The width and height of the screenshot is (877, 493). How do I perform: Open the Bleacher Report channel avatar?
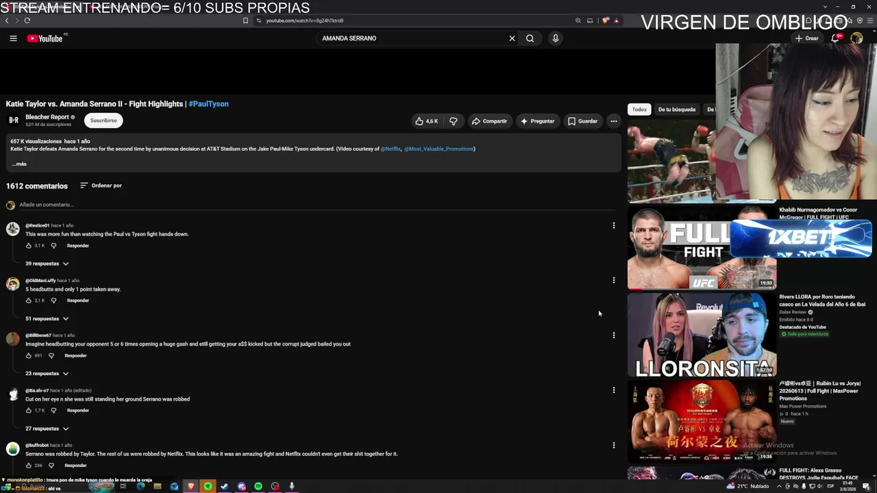coord(13,121)
